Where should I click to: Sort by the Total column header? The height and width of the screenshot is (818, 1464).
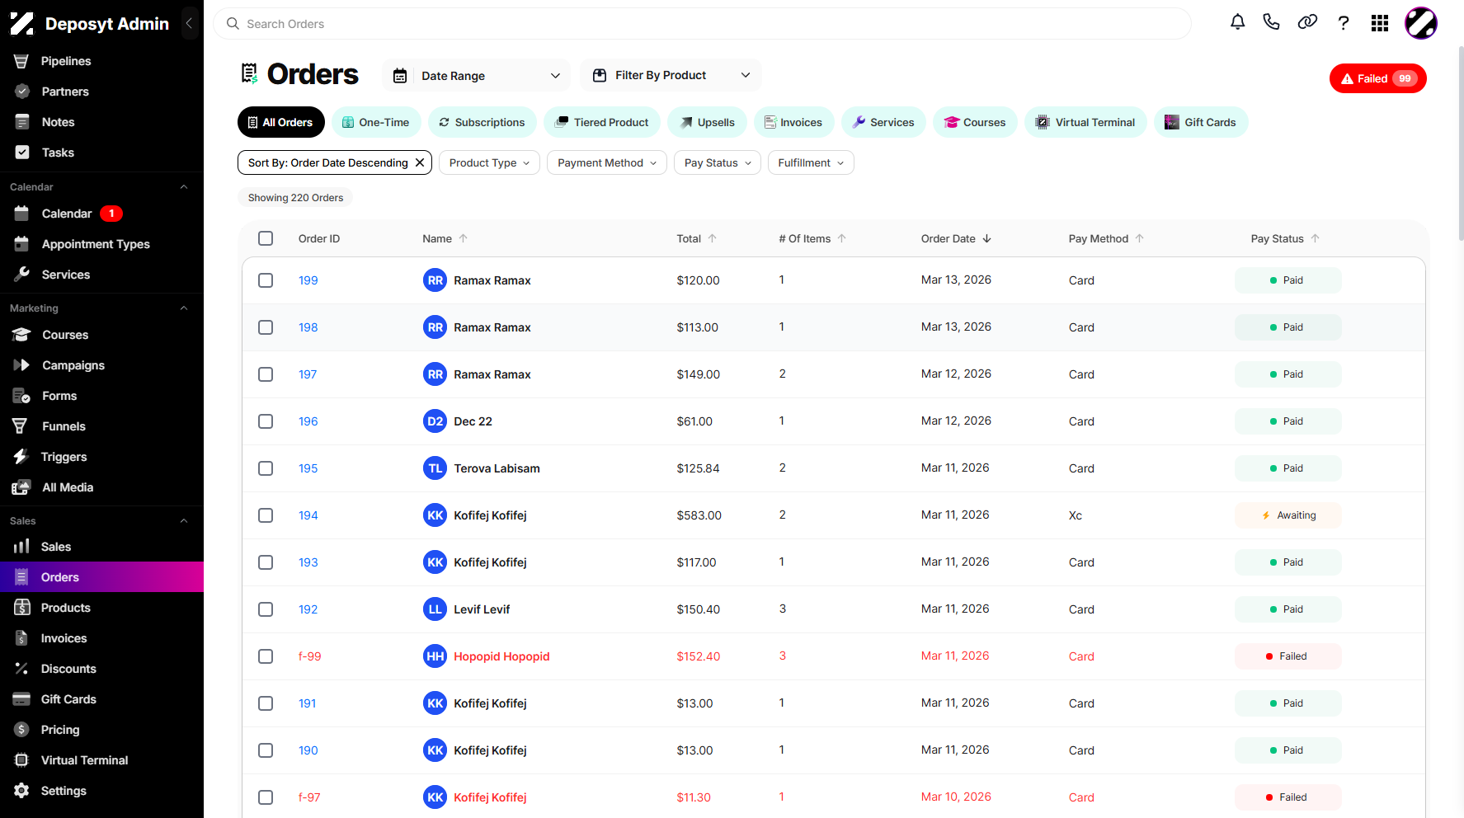coord(696,238)
